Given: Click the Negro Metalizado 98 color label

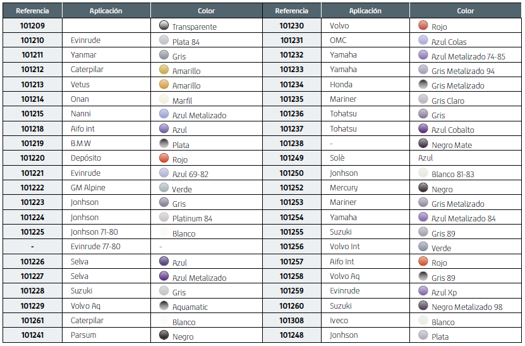Looking at the screenshot, I should click(x=467, y=307).
